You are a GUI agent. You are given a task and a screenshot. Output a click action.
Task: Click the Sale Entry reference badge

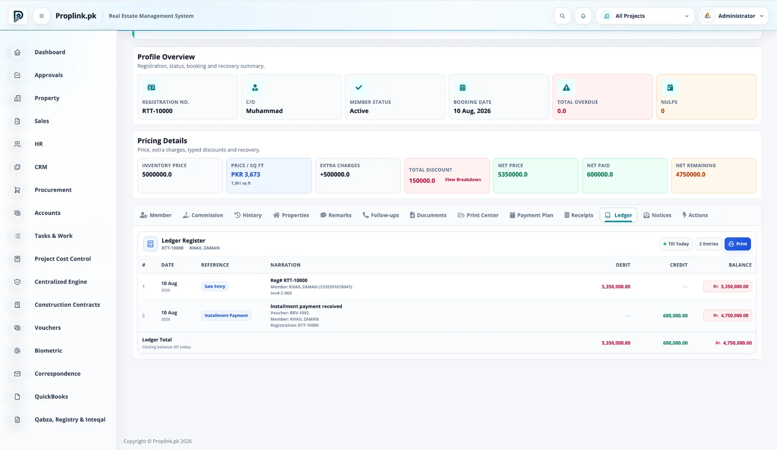point(215,287)
